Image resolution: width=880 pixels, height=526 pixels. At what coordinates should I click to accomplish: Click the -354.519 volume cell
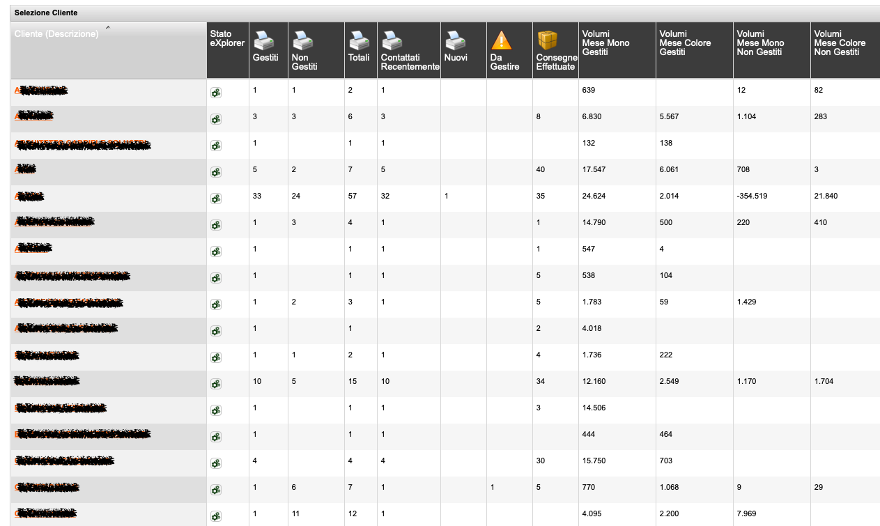click(752, 196)
